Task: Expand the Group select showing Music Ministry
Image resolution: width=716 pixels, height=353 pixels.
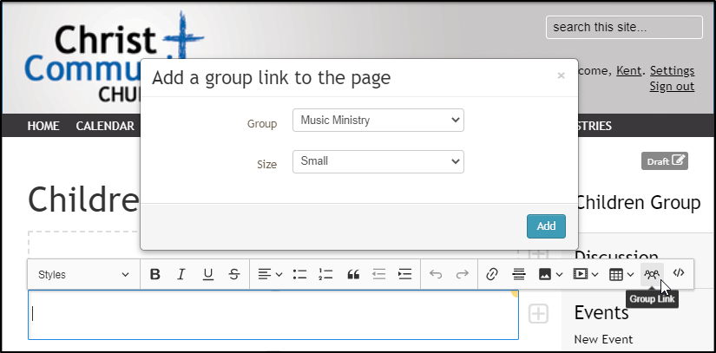Action: [378, 120]
